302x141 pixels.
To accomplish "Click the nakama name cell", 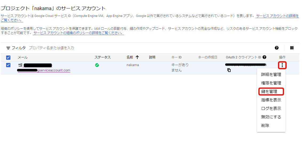I will click(x=133, y=65).
